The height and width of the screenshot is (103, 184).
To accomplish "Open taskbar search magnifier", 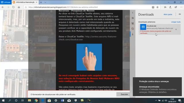I will click(x=10, y=100).
